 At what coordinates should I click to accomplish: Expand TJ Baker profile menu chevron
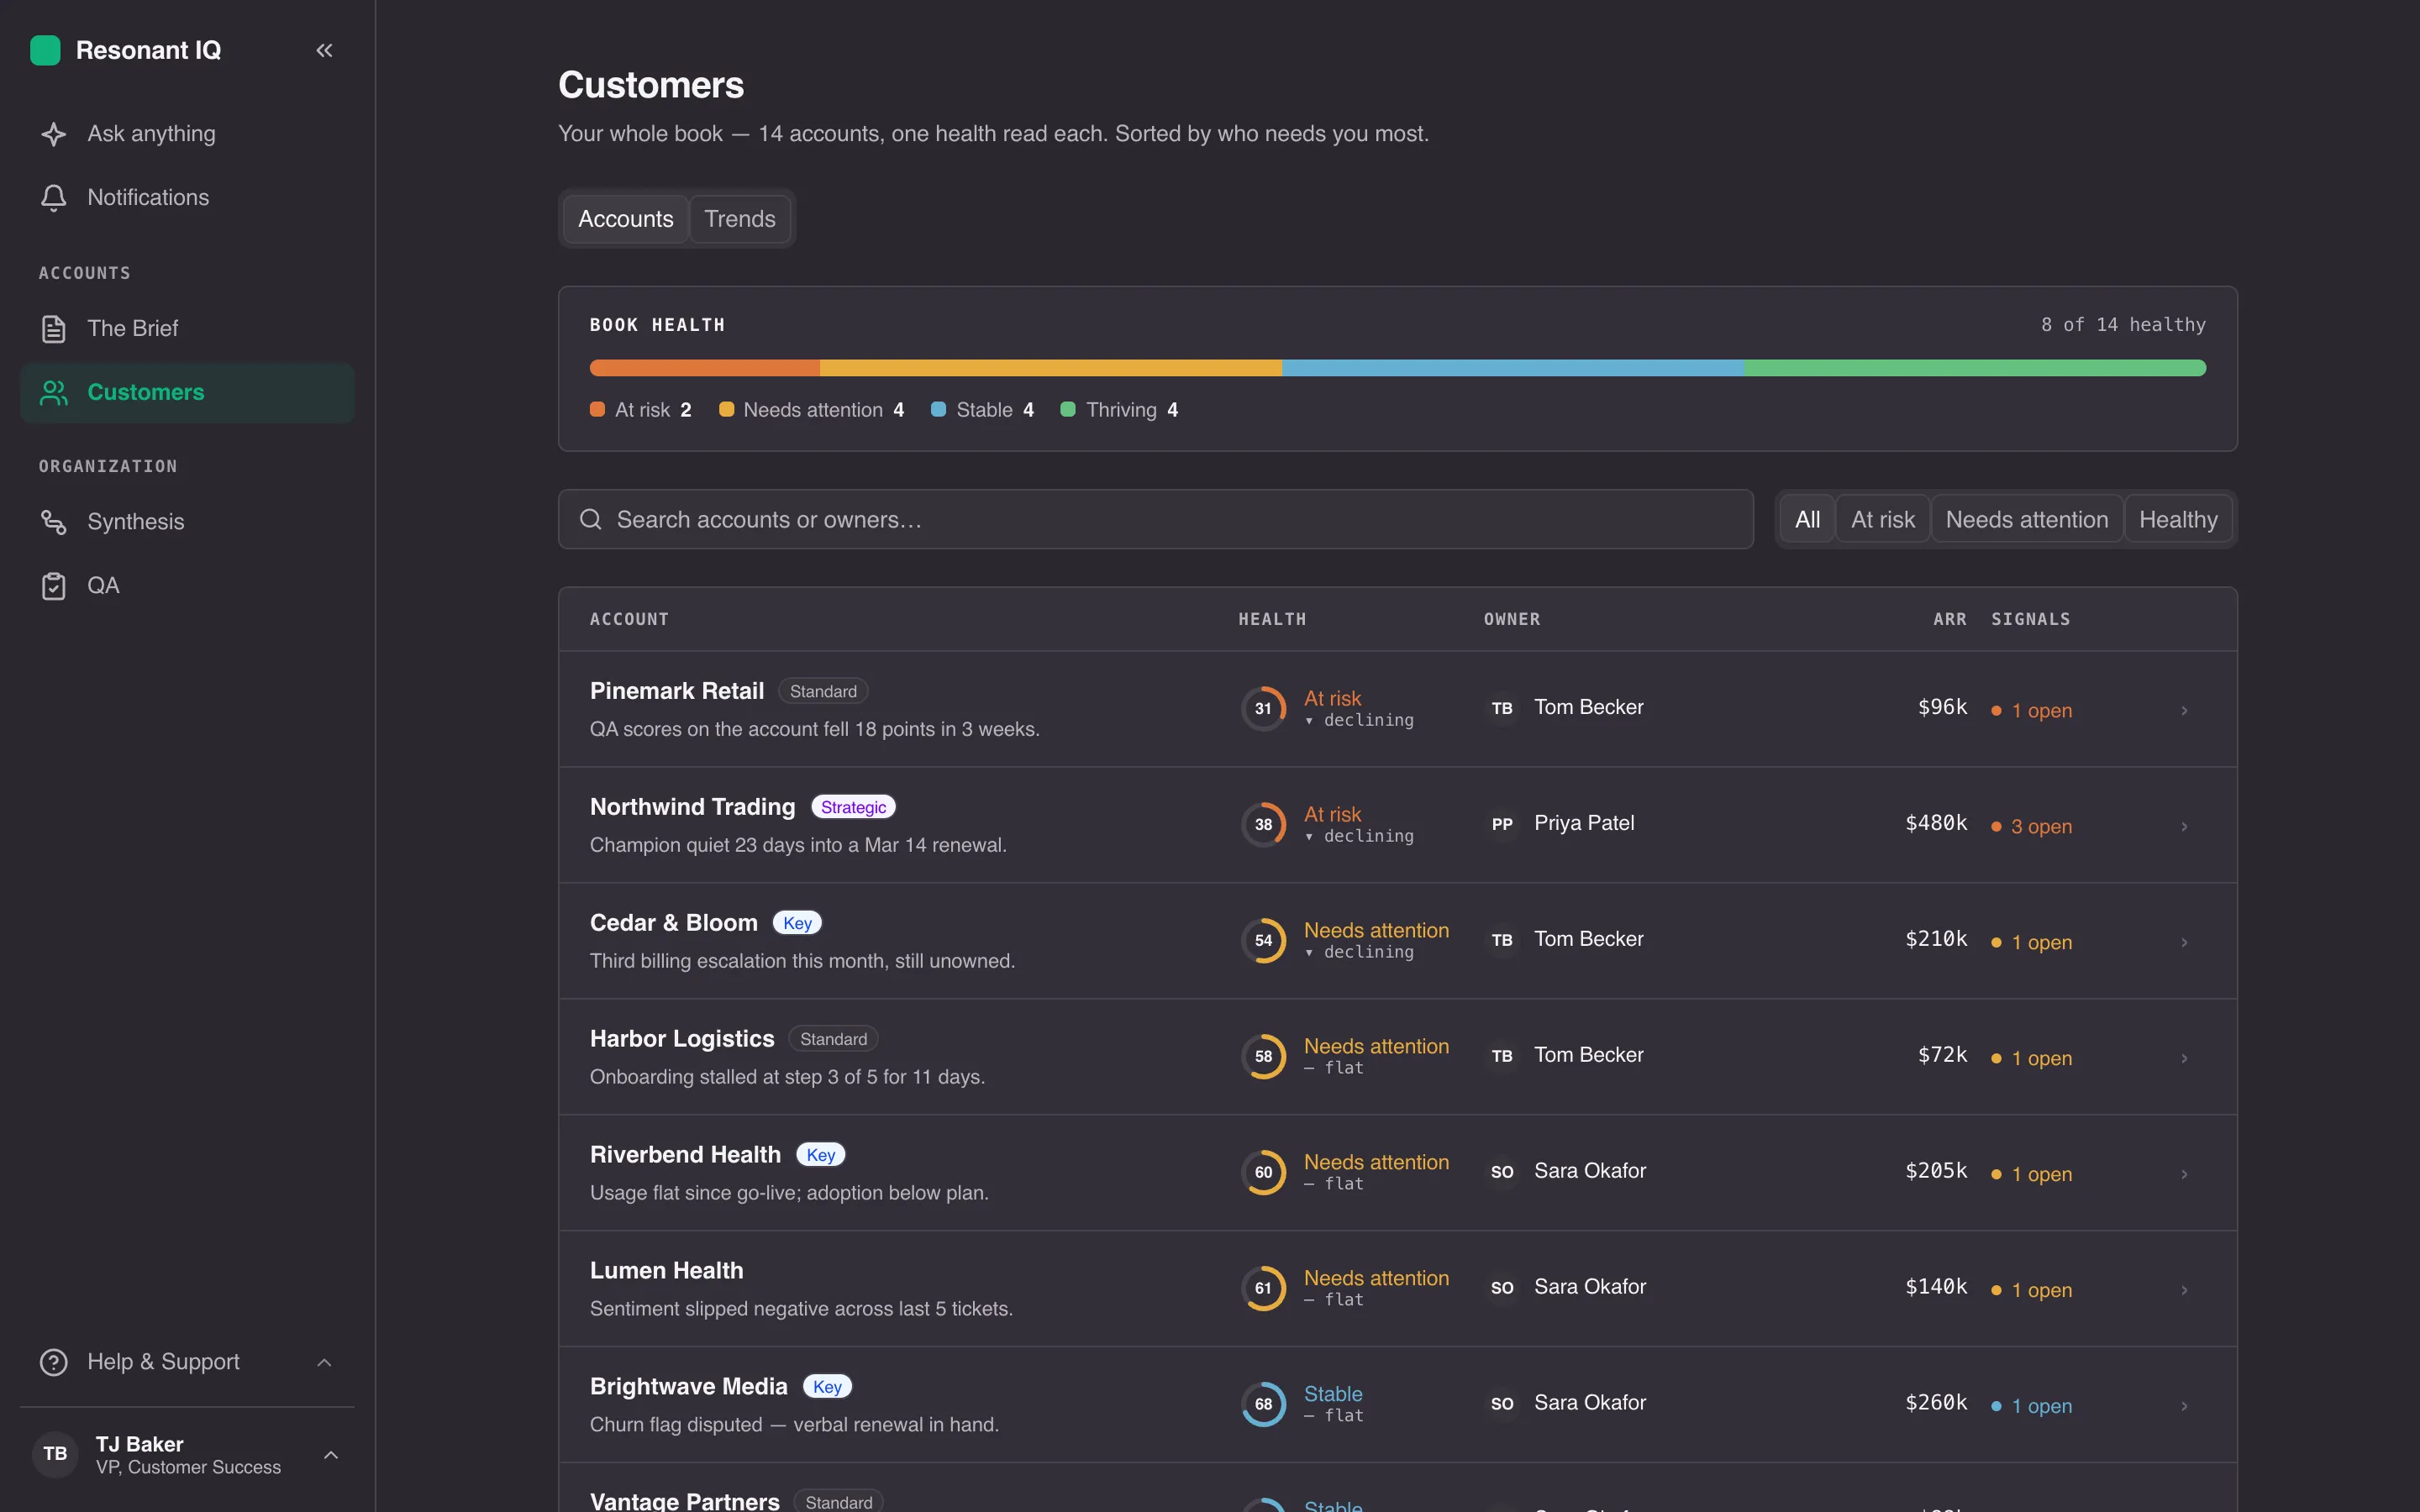coord(331,1455)
